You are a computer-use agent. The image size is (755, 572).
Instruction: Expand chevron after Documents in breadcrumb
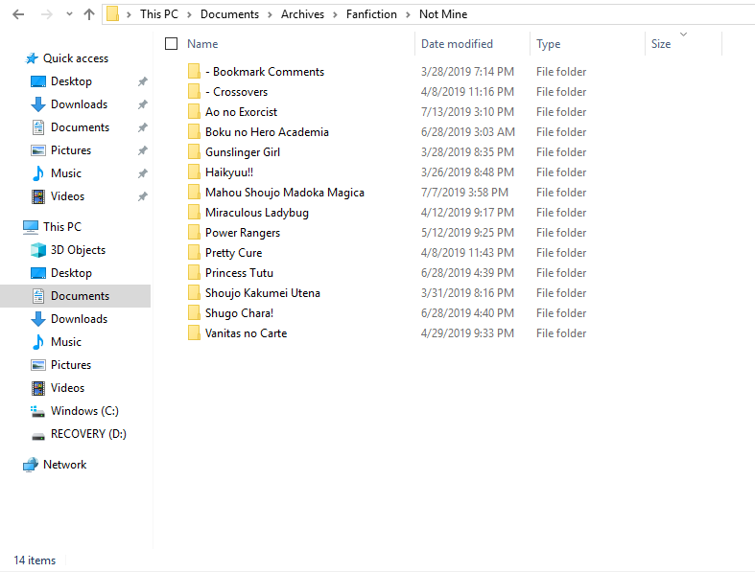tap(271, 15)
